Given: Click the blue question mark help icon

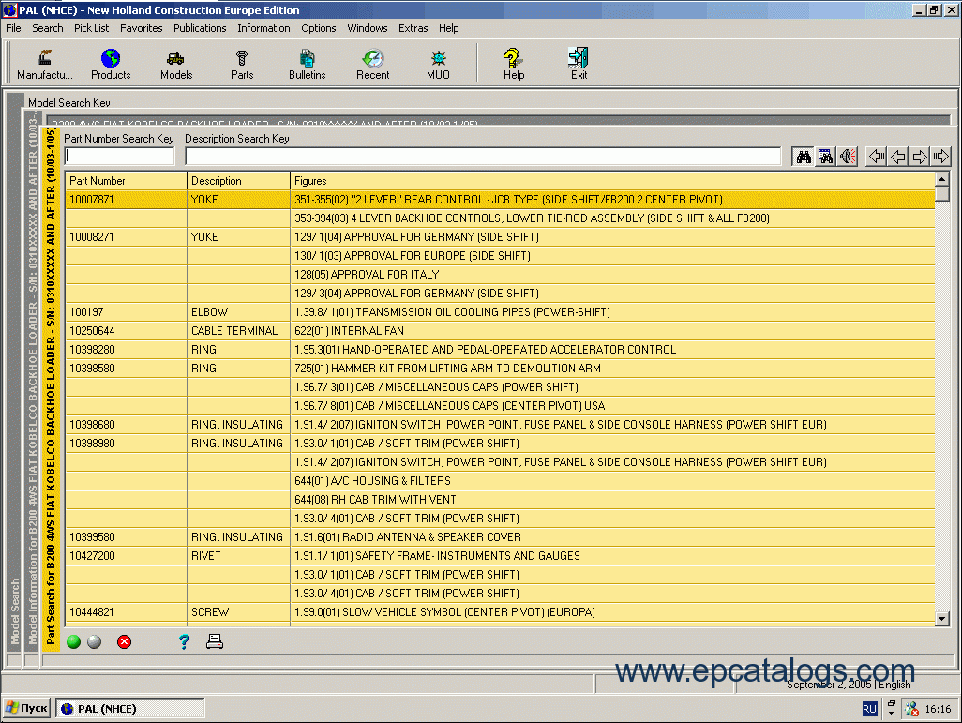Looking at the screenshot, I should [184, 642].
